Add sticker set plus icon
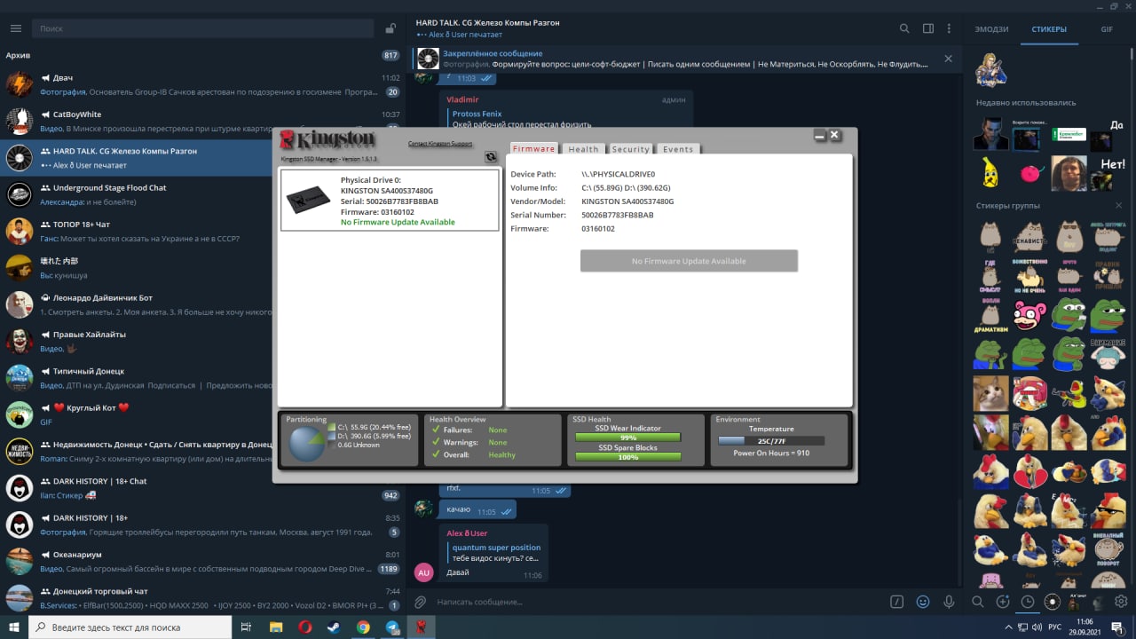This screenshot has height=639, width=1136. pos(1002,602)
